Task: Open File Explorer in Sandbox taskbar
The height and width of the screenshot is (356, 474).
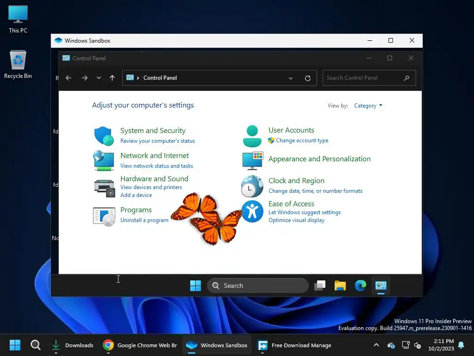Action: pyautogui.click(x=340, y=286)
